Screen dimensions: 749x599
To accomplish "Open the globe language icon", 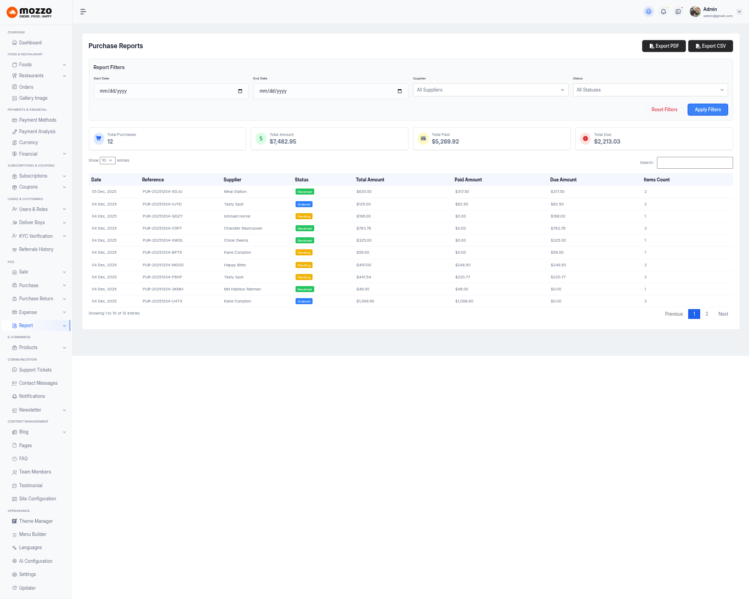I will (649, 12).
